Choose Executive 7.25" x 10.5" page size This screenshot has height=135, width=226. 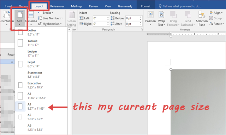[41, 85]
